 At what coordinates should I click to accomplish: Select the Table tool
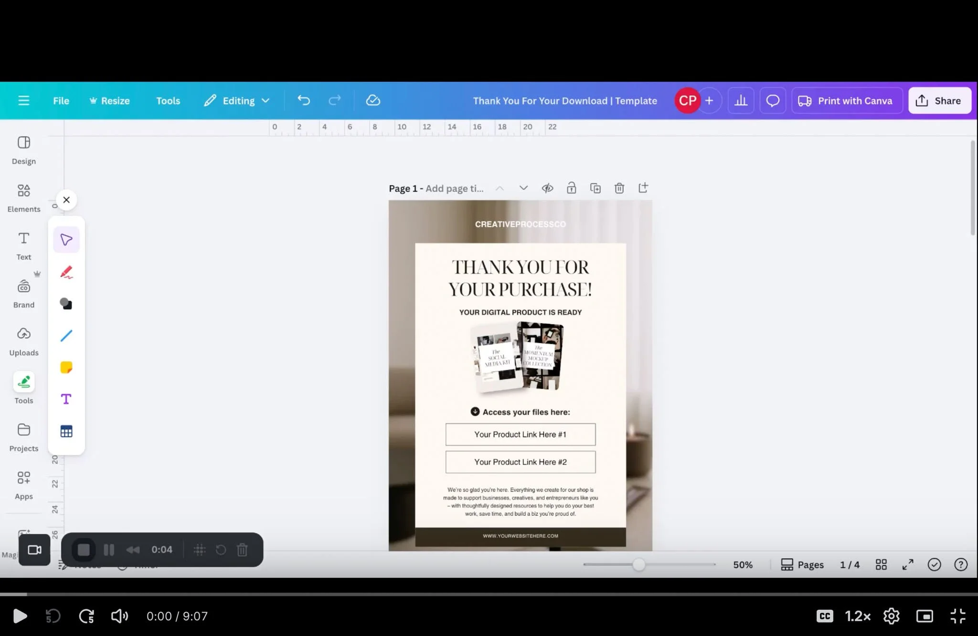(x=66, y=431)
